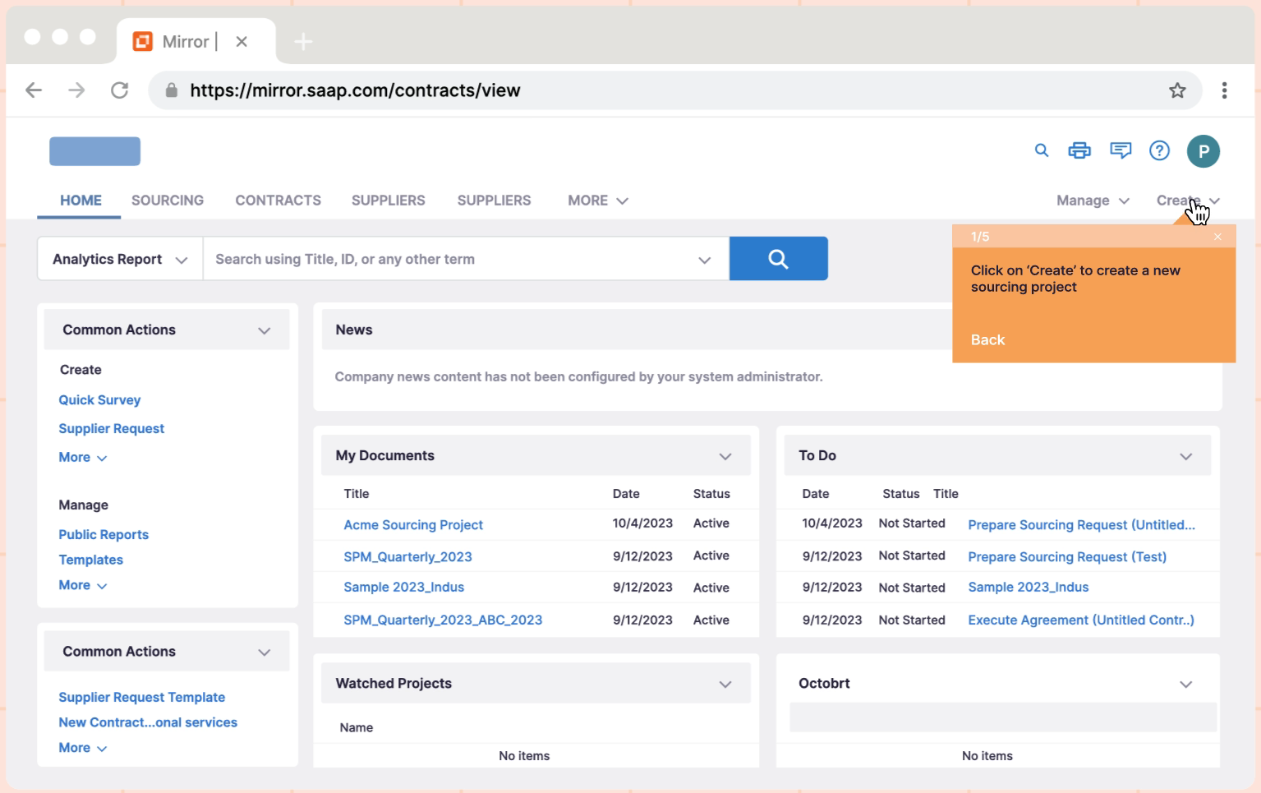Click the To Do Status column header
This screenshot has height=793, width=1261.
pos(900,494)
